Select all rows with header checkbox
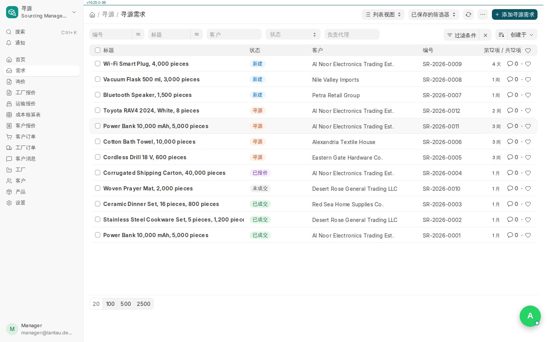This screenshot has height=342, width=547. click(98, 50)
